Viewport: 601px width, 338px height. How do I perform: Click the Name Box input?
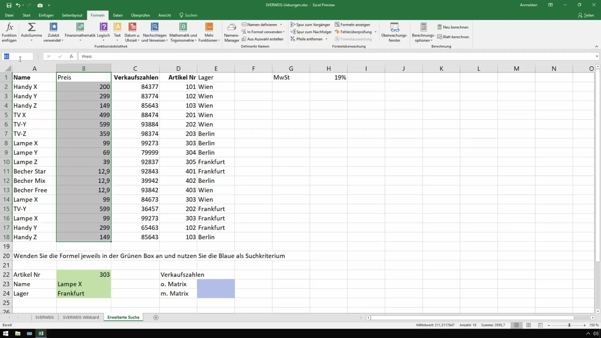[x=18, y=56]
